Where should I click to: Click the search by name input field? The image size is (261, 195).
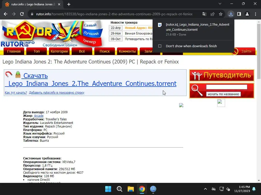[x=227, y=87]
